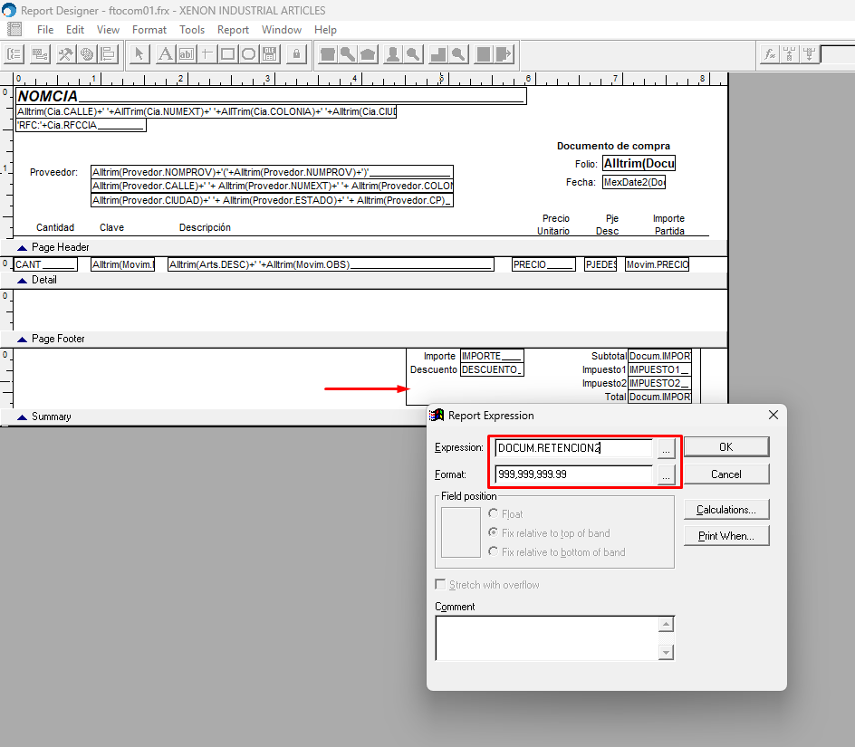Viewport: 855px width, 747px height.
Task: Open the Tools menu
Action: pyautogui.click(x=192, y=30)
